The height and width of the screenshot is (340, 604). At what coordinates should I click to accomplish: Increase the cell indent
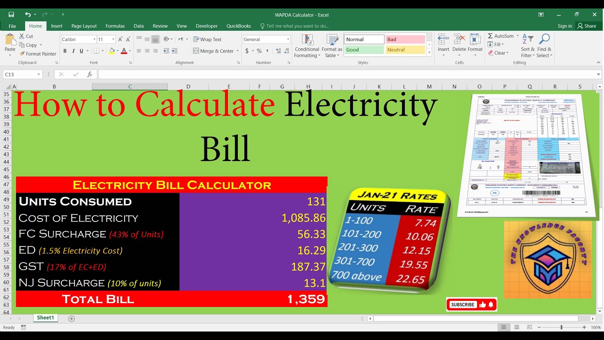(175, 51)
